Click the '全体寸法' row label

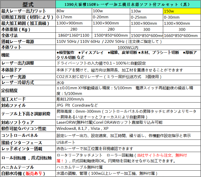[28, 35]
